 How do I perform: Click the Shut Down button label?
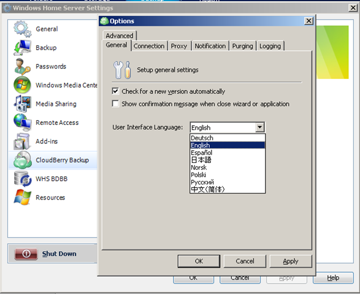(x=59, y=254)
